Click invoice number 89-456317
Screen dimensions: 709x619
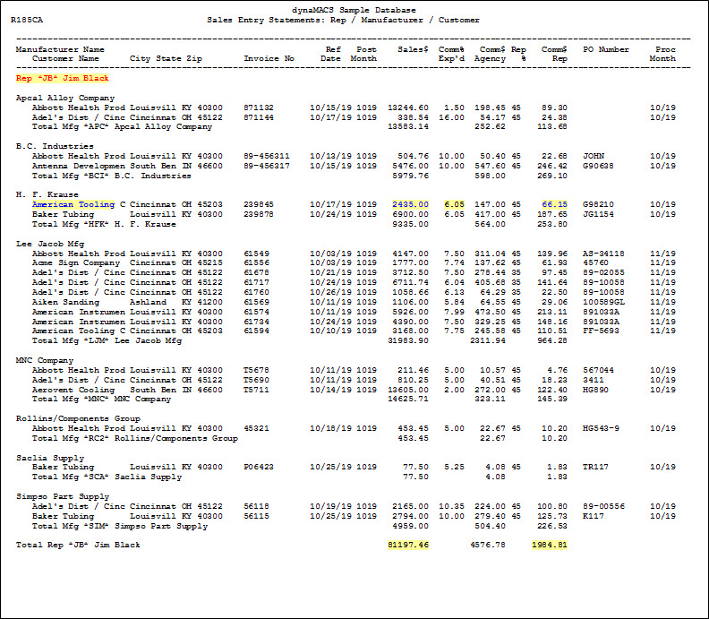[267, 166]
